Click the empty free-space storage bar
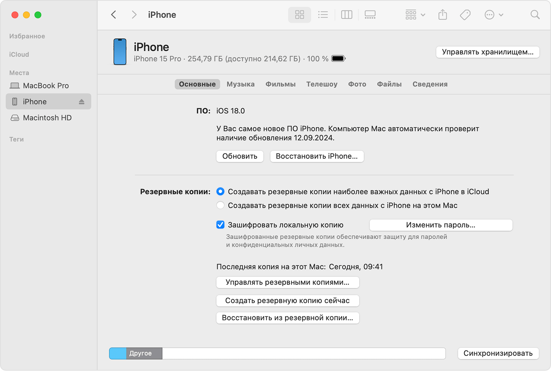Screen dimensions: 551x371 [x=304, y=353]
